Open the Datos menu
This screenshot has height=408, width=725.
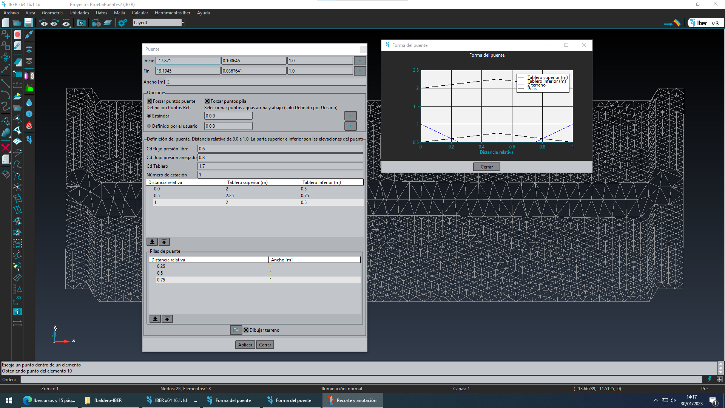[102, 13]
